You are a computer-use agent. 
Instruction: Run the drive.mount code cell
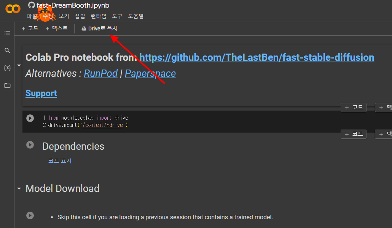30,118
